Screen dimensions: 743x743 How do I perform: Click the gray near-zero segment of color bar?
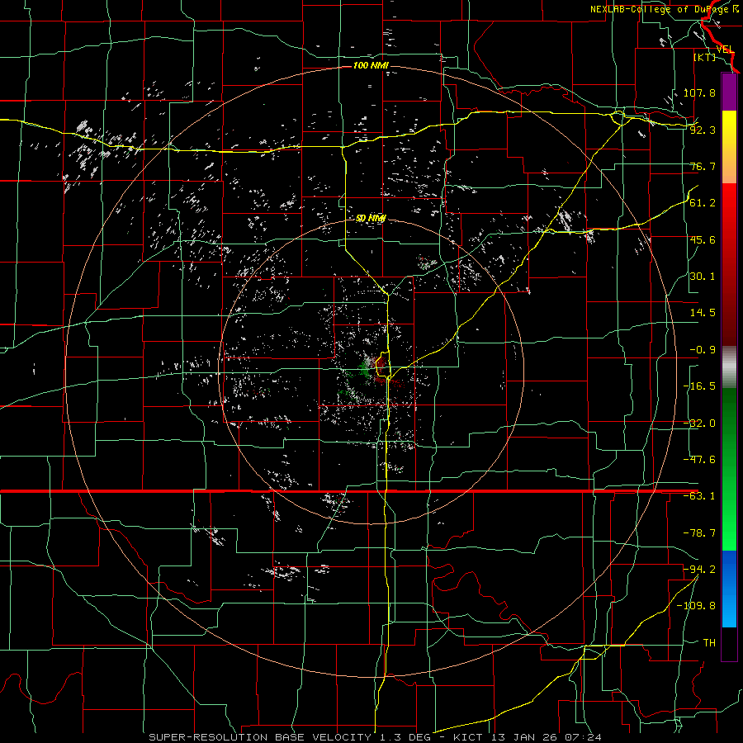pos(729,367)
